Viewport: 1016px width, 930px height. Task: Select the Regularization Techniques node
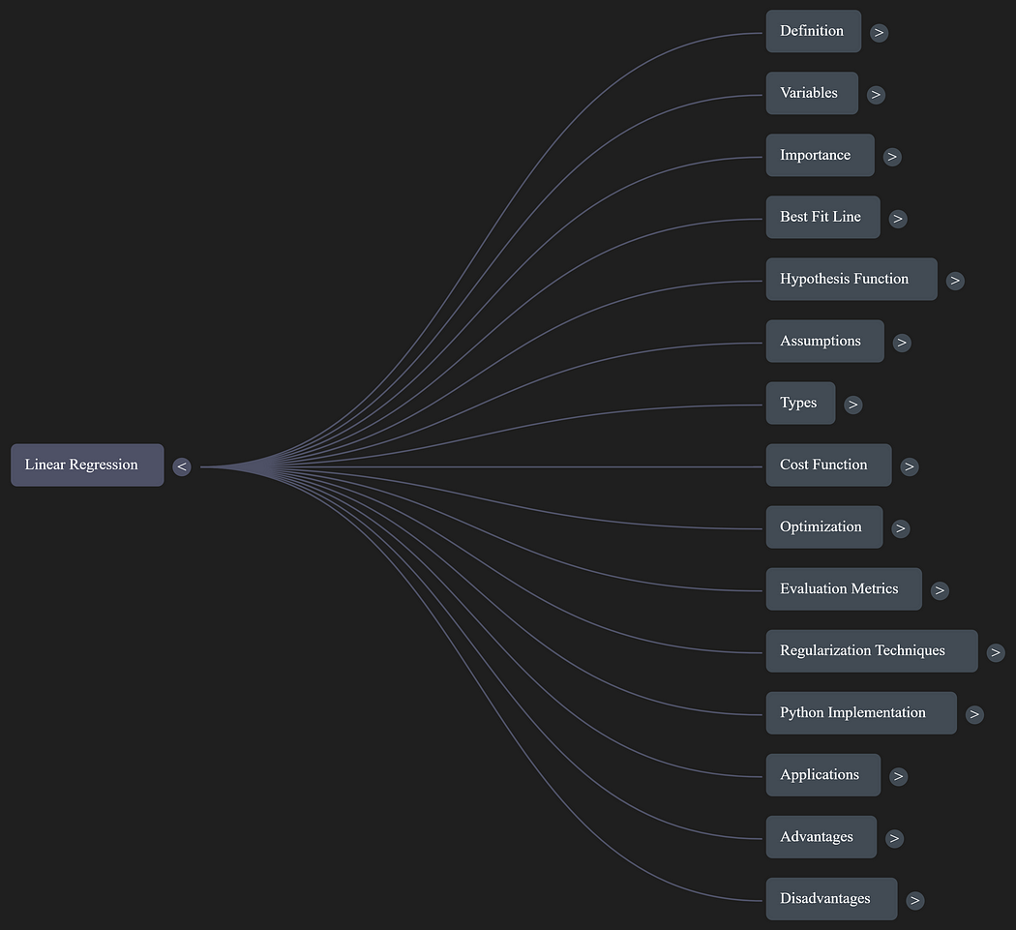[871, 650]
